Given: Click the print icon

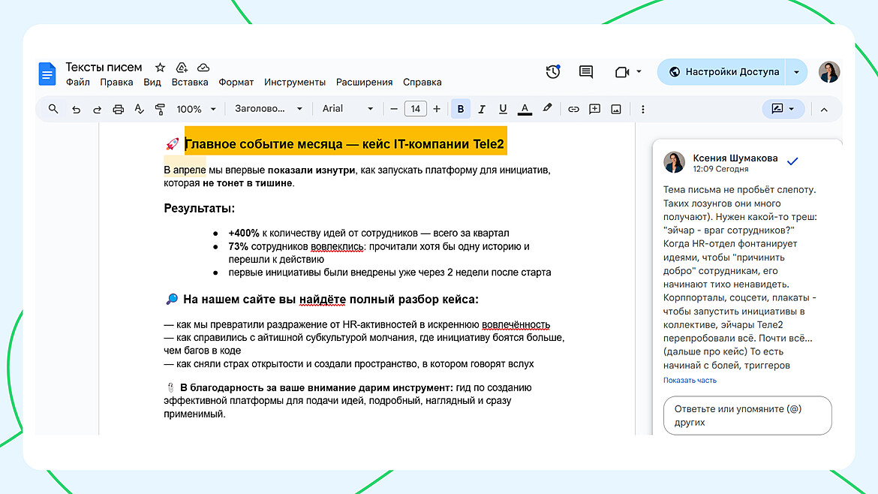Looking at the screenshot, I should 118,110.
